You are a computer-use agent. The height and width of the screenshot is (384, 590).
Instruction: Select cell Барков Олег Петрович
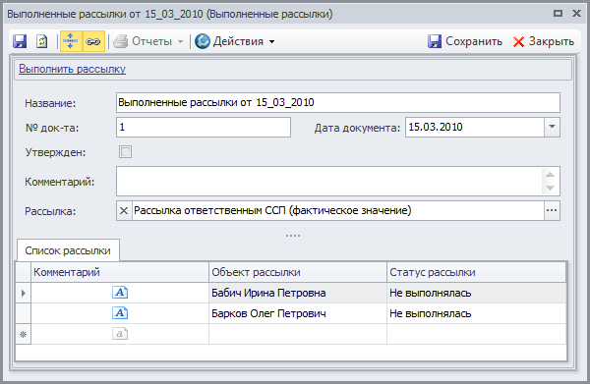tap(298, 313)
